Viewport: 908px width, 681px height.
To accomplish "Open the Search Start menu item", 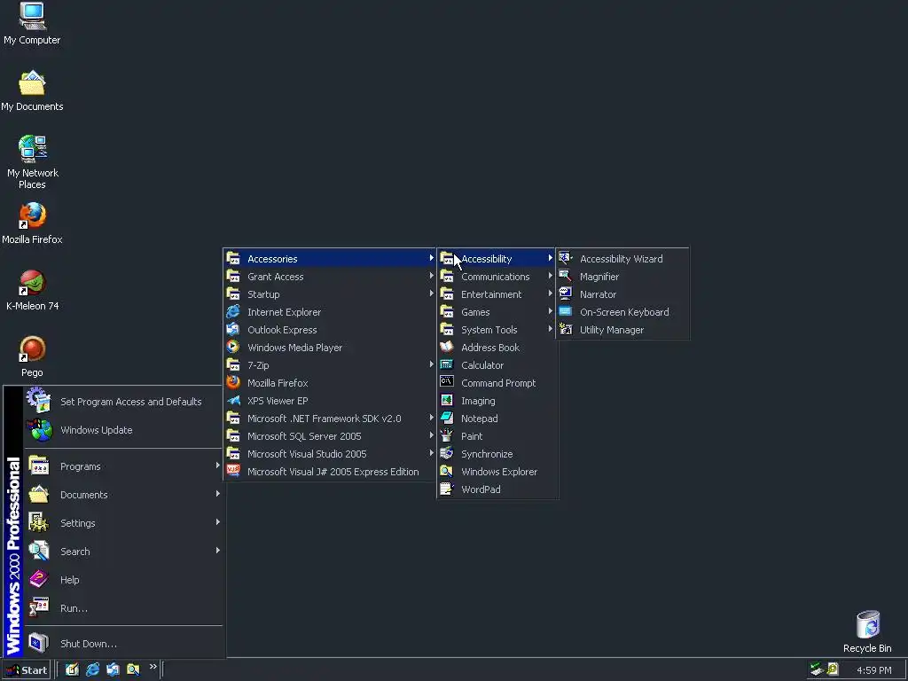I will (x=123, y=552).
